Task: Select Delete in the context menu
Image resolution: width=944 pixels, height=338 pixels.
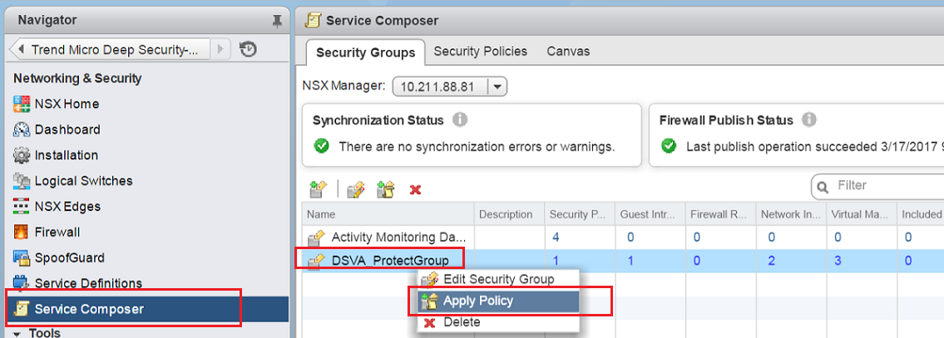Action: (462, 322)
